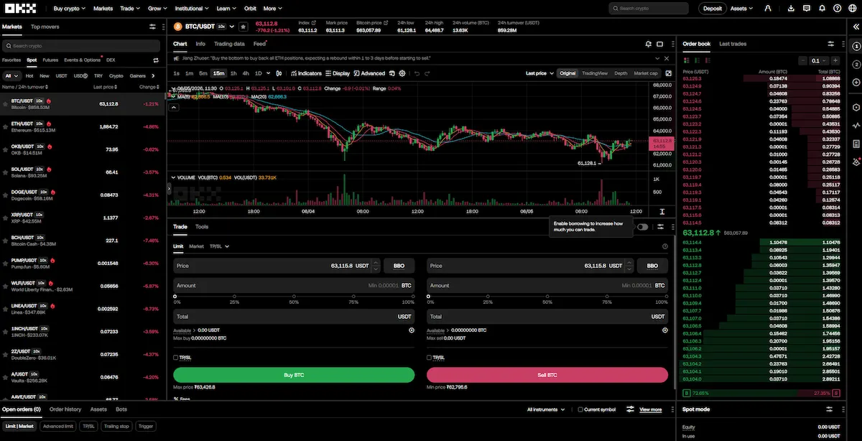Screen dimensions: 862x441
Task: Show bids-only order book view
Action: click(697, 61)
